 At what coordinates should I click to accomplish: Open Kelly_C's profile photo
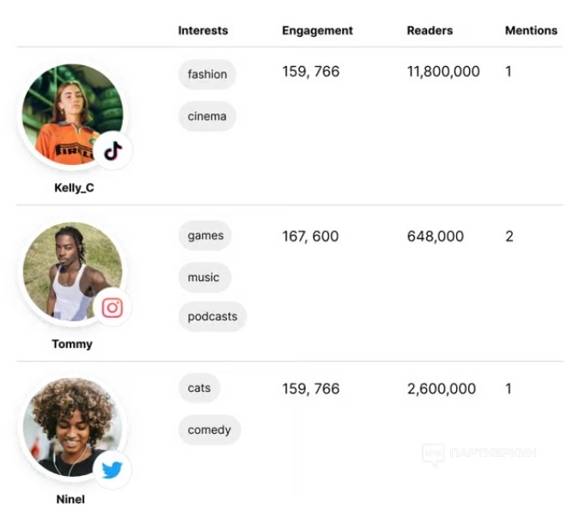(70, 113)
